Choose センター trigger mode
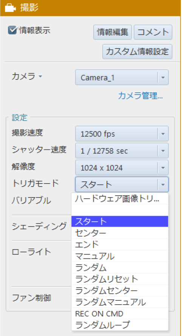Screen dimensions: 182x336 tap(120, 233)
